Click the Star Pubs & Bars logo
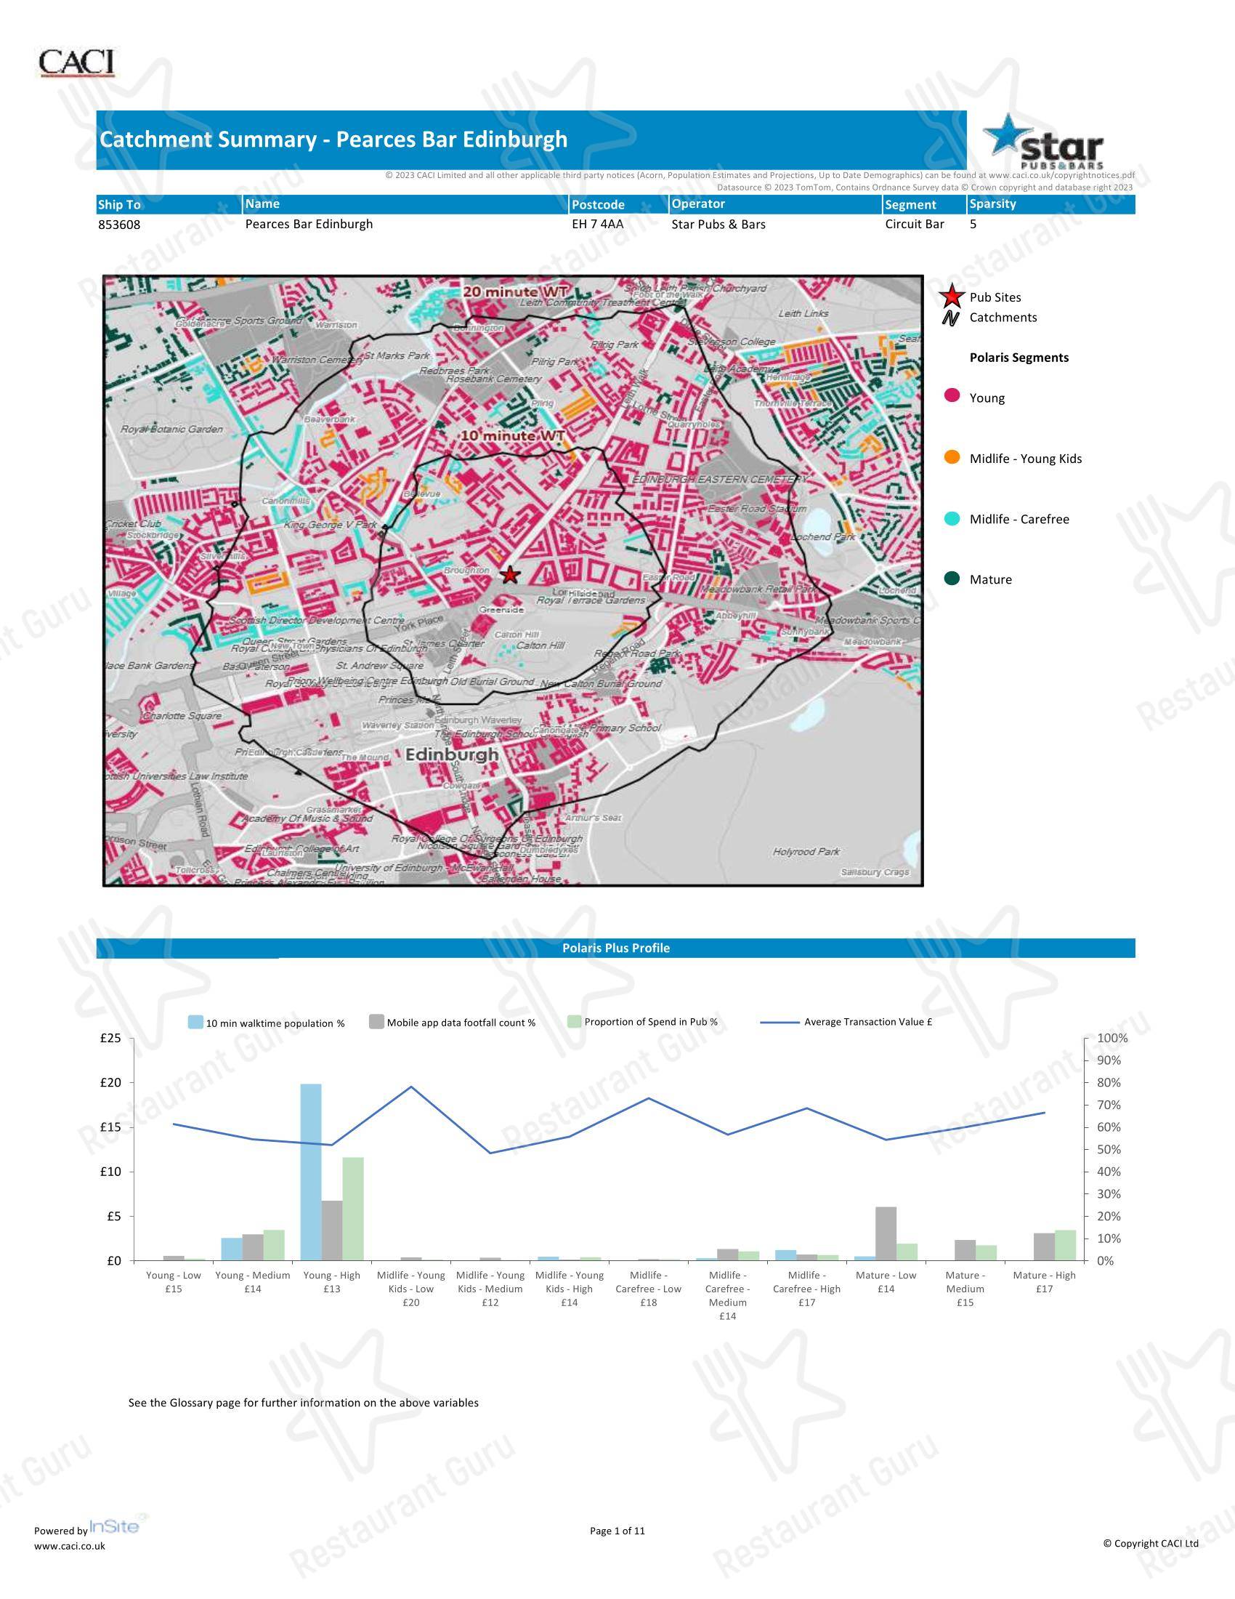This screenshot has width=1235, height=1599. (1044, 141)
